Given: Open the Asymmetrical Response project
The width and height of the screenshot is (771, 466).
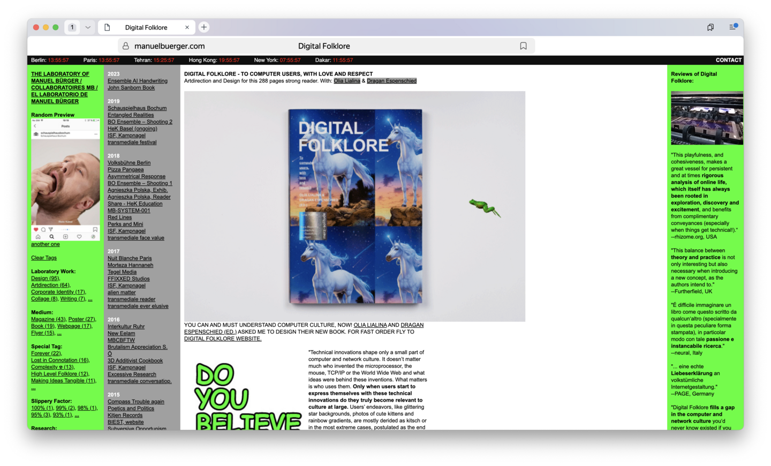Looking at the screenshot, I should (x=137, y=177).
